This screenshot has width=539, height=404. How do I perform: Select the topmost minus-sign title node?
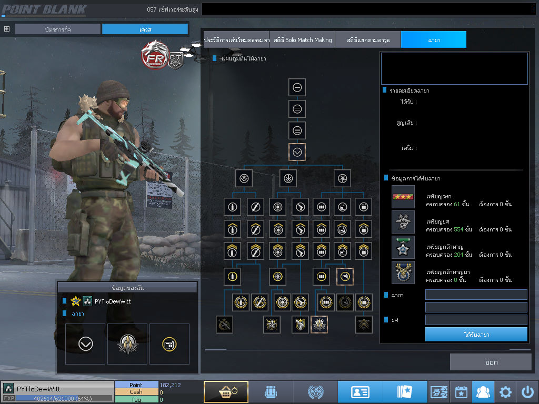pyautogui.click(x=297, y=87)
